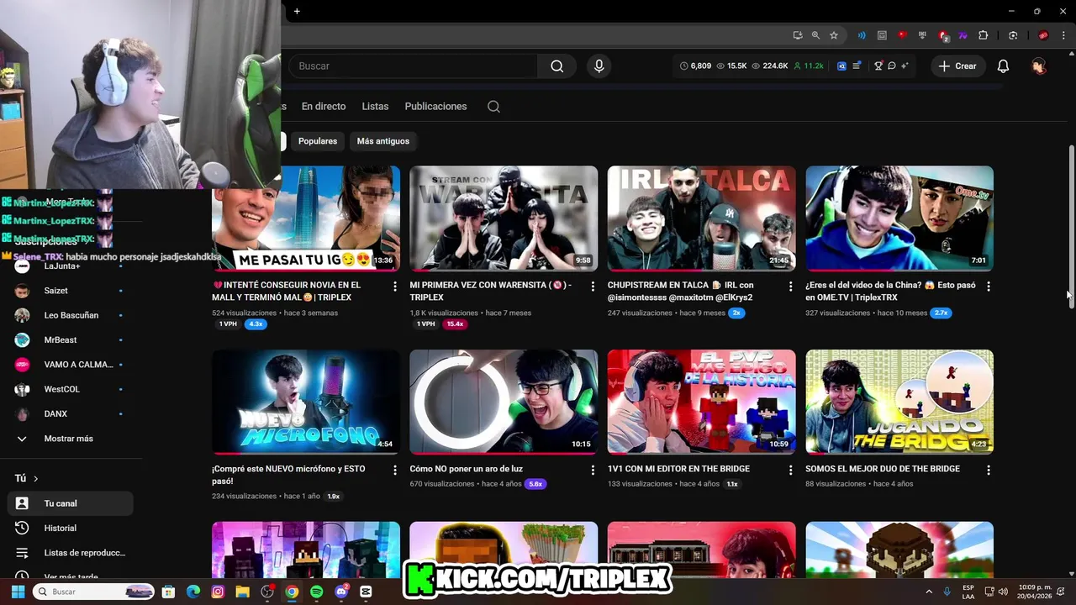Expand Mostrar más subscriptions
This screenshot has height=605, width=1076.
71,439
